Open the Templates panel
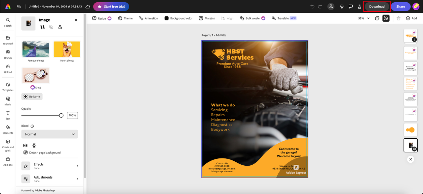Image resolution: width=423 pixels, height=194 pixels. pos(8,87)
